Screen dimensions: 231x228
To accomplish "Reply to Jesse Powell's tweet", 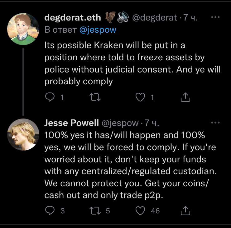I will click(50, 211).
